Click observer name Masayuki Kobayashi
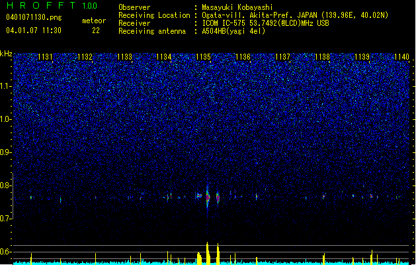 click(x=237, y=7)
